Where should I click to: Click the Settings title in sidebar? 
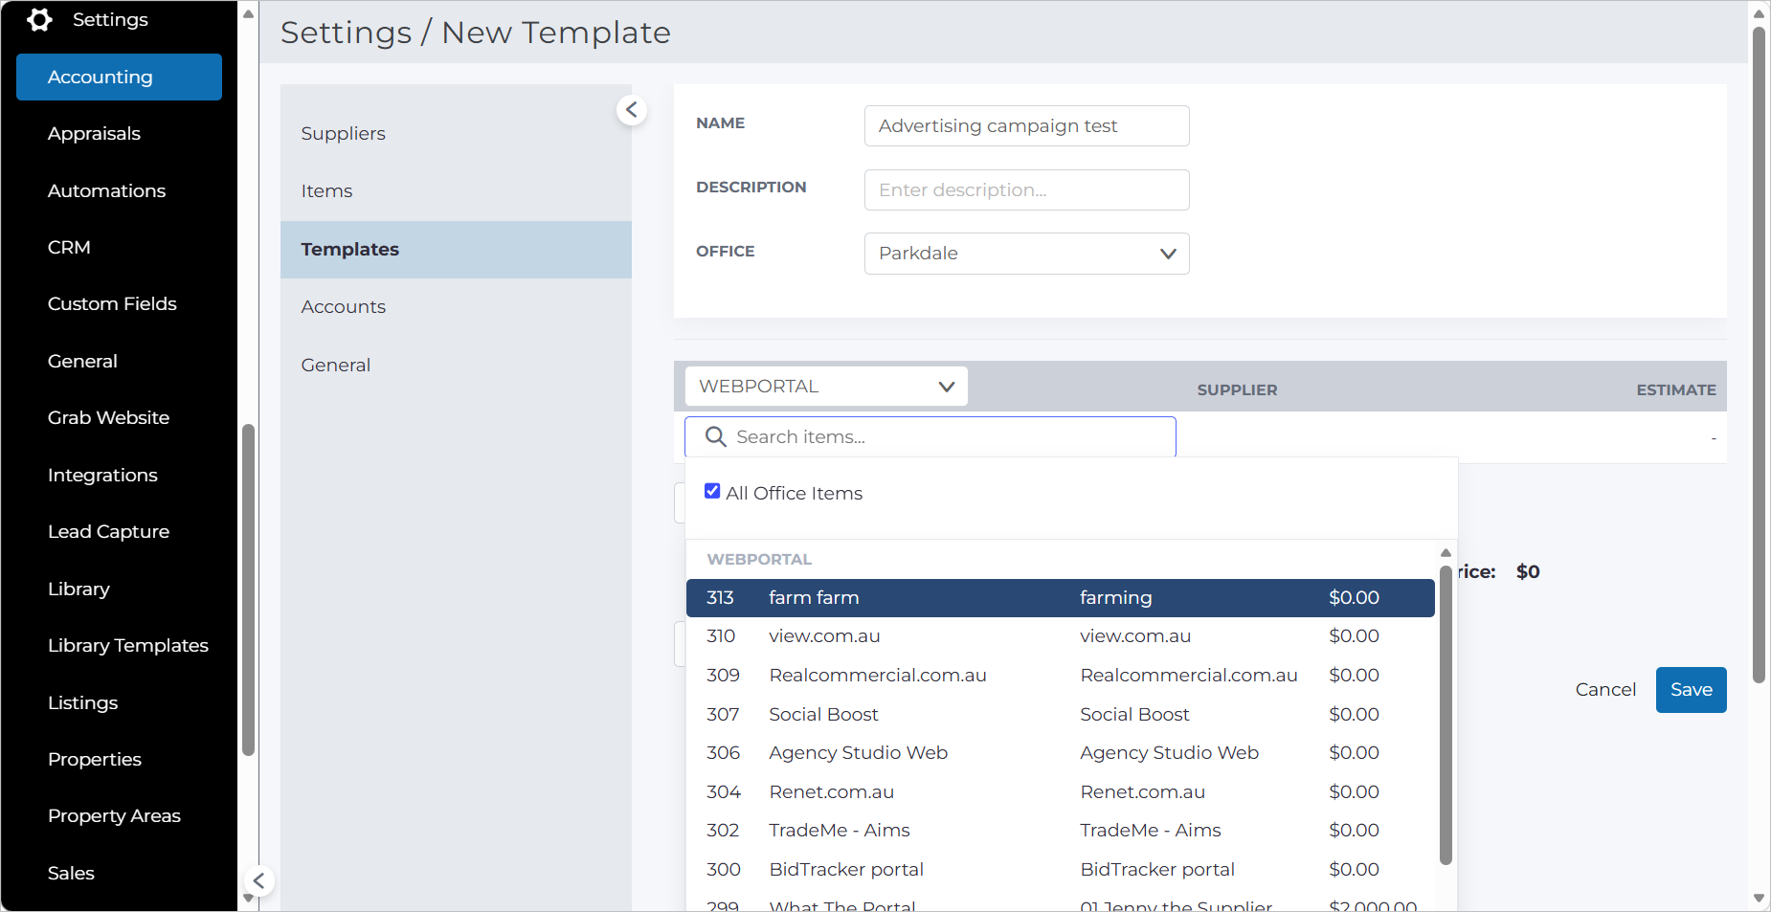(110, 19)
